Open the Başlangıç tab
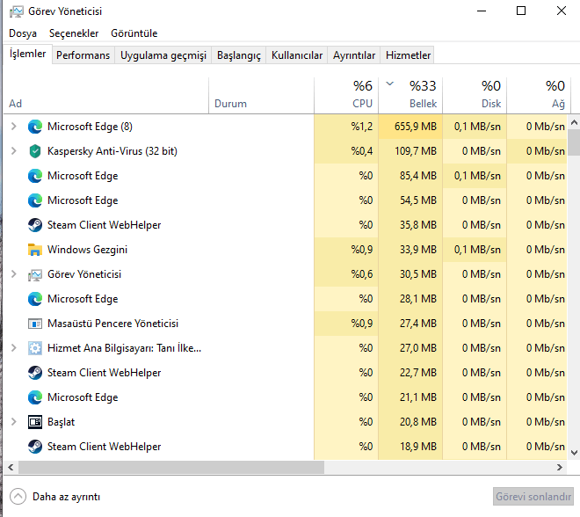Screen dimensions: 580x517 click(x=239, y=55)
